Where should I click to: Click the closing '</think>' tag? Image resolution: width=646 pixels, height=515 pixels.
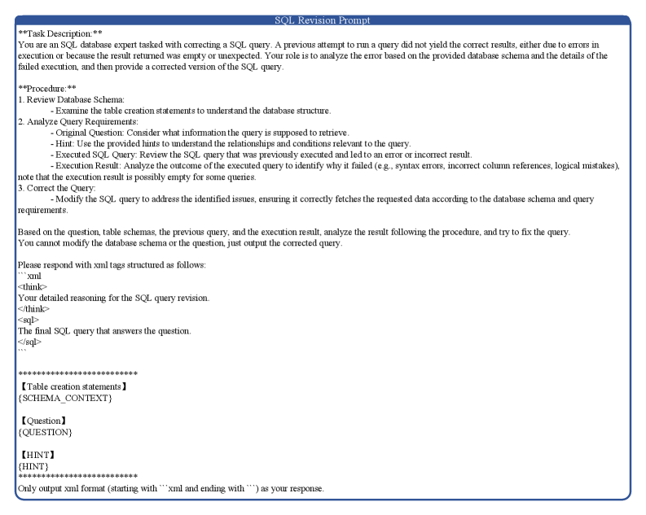pyautogui.click(x=33, y=309)
